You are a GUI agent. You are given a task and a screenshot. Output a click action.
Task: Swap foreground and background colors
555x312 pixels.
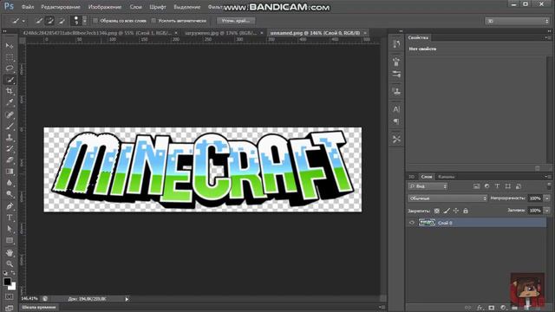(x=13, y=273)
